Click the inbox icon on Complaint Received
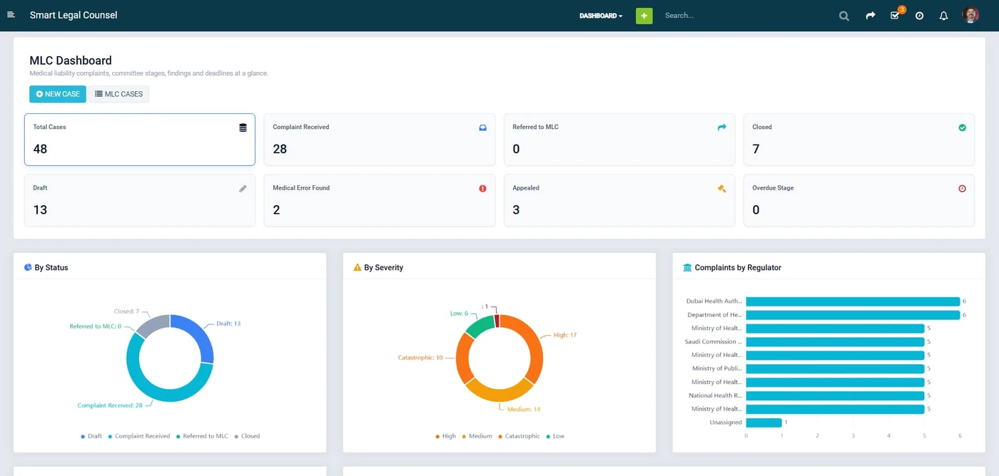Image resolution: width=999 pixels, height=476 pixels. (482, 128)
